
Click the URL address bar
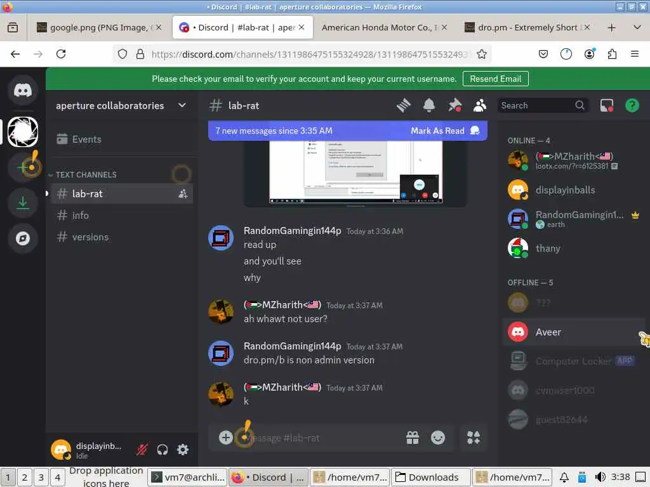[309, 55]
